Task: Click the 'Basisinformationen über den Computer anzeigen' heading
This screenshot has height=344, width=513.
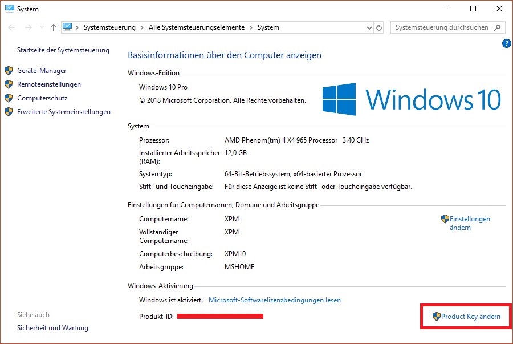Action: pyautogui.click(x=225, y=55)
